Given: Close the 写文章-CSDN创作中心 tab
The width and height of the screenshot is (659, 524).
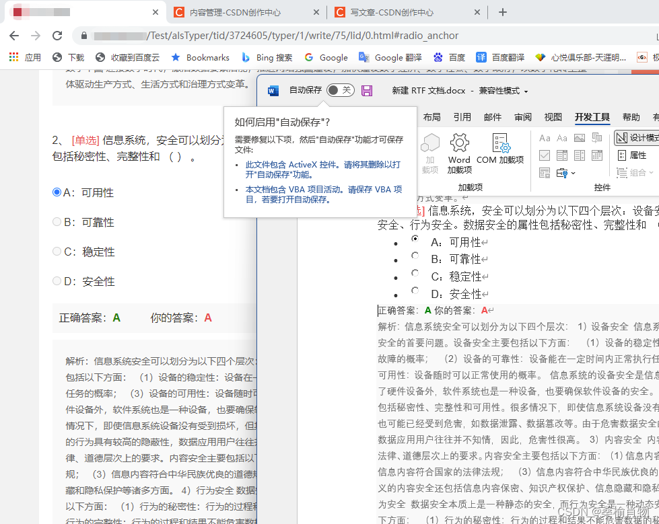Looking at the screenshot, I should (x=477, y=12).
